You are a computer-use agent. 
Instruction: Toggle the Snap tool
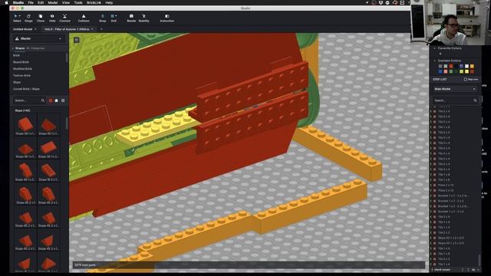[102, 18]
